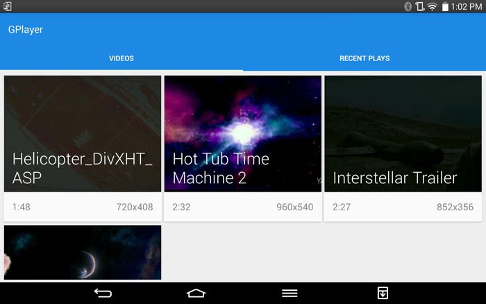This screenshot has width=486, height=304.
Task: Click the 2:27 duration label
Action: [x=342, y=207]
